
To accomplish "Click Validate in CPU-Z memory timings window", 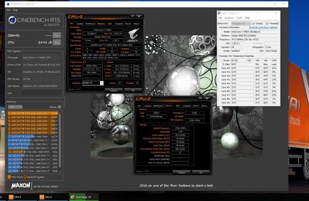I will coord(182,173).
